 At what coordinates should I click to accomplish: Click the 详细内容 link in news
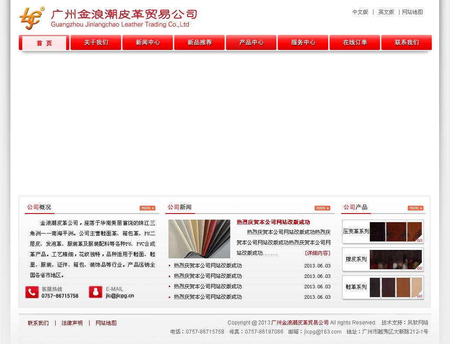(318, 253)
